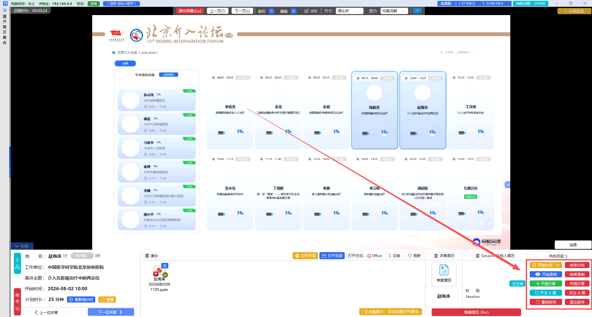Click the 打开共享 open share button
The width and height of the screenshot is (592, 317).
pos(305,256)
